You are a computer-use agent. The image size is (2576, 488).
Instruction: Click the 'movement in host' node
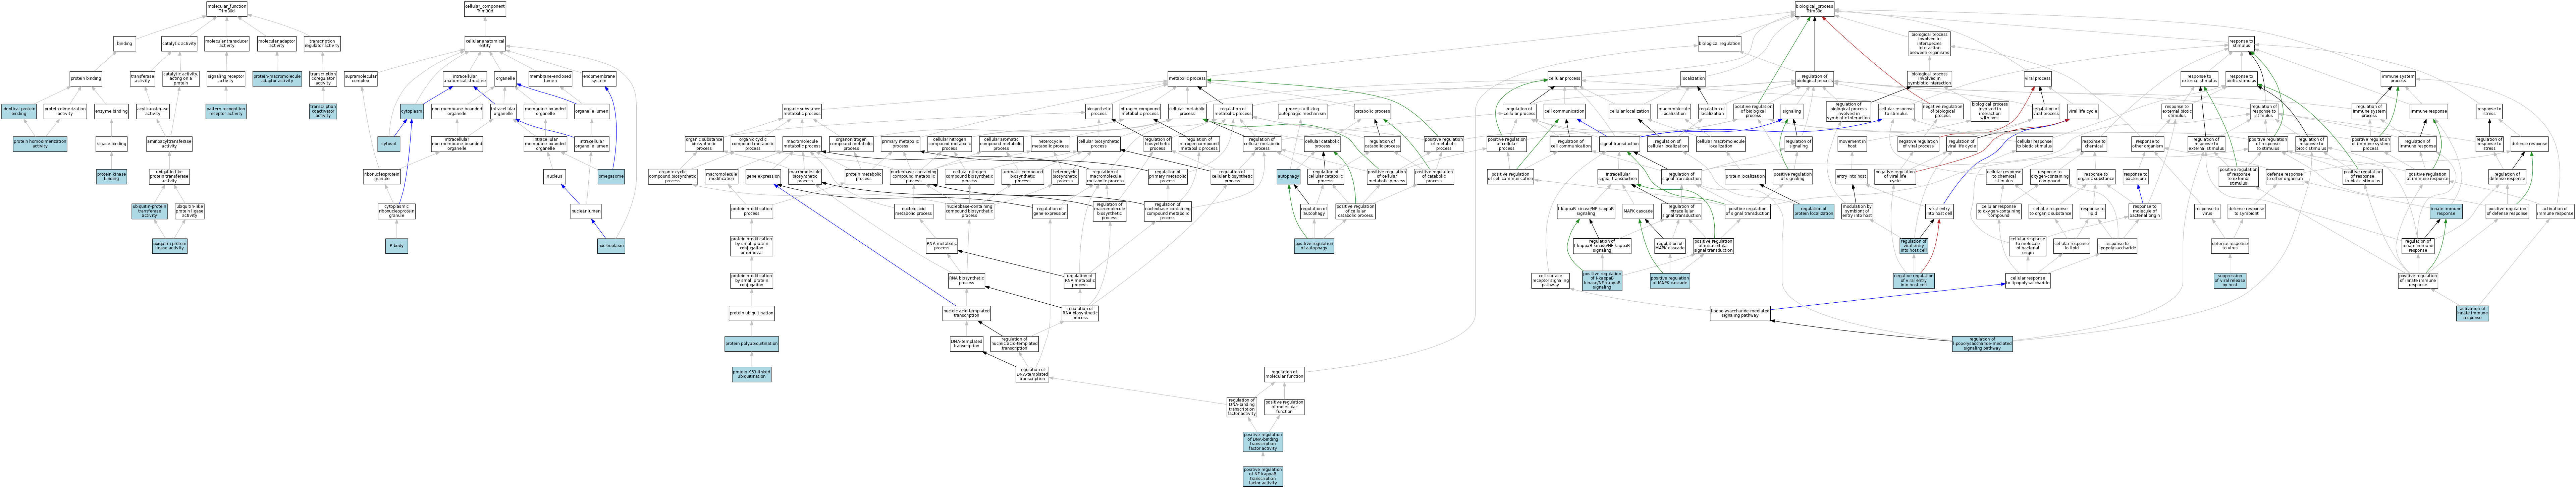point(1852,144)
